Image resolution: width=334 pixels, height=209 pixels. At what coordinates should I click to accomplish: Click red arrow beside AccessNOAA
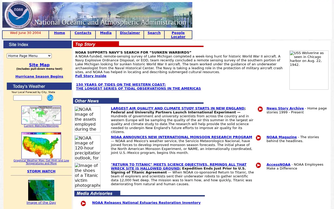point(258,165)
